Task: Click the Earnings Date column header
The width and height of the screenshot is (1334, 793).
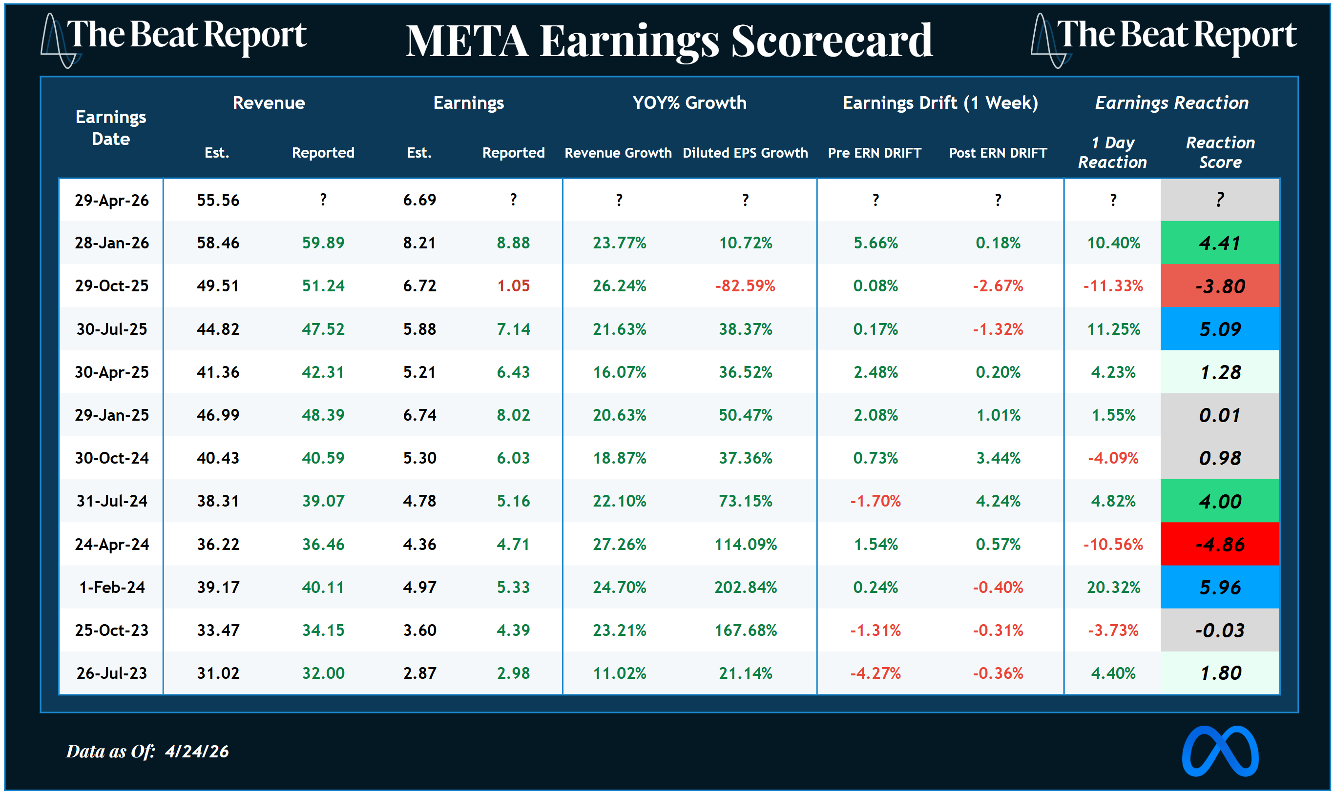Action: coord(111,128)
